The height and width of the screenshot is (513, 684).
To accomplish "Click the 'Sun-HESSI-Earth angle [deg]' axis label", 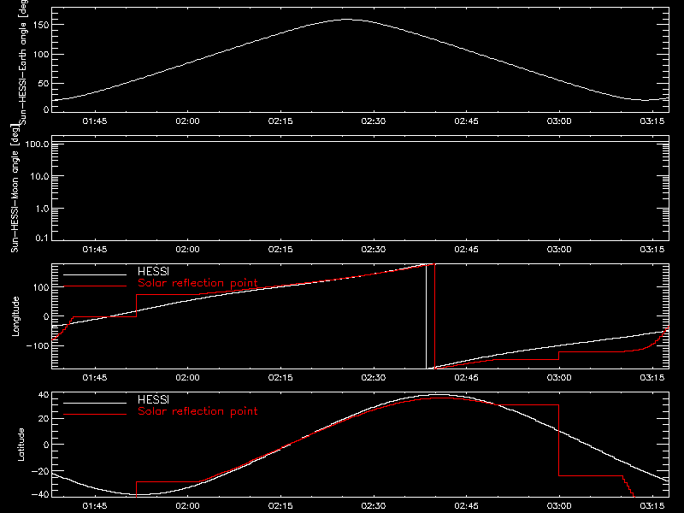I will point(23,62).
